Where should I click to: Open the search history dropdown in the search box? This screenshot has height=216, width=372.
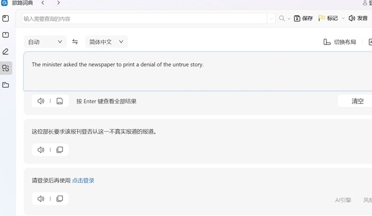coord(271,19)
